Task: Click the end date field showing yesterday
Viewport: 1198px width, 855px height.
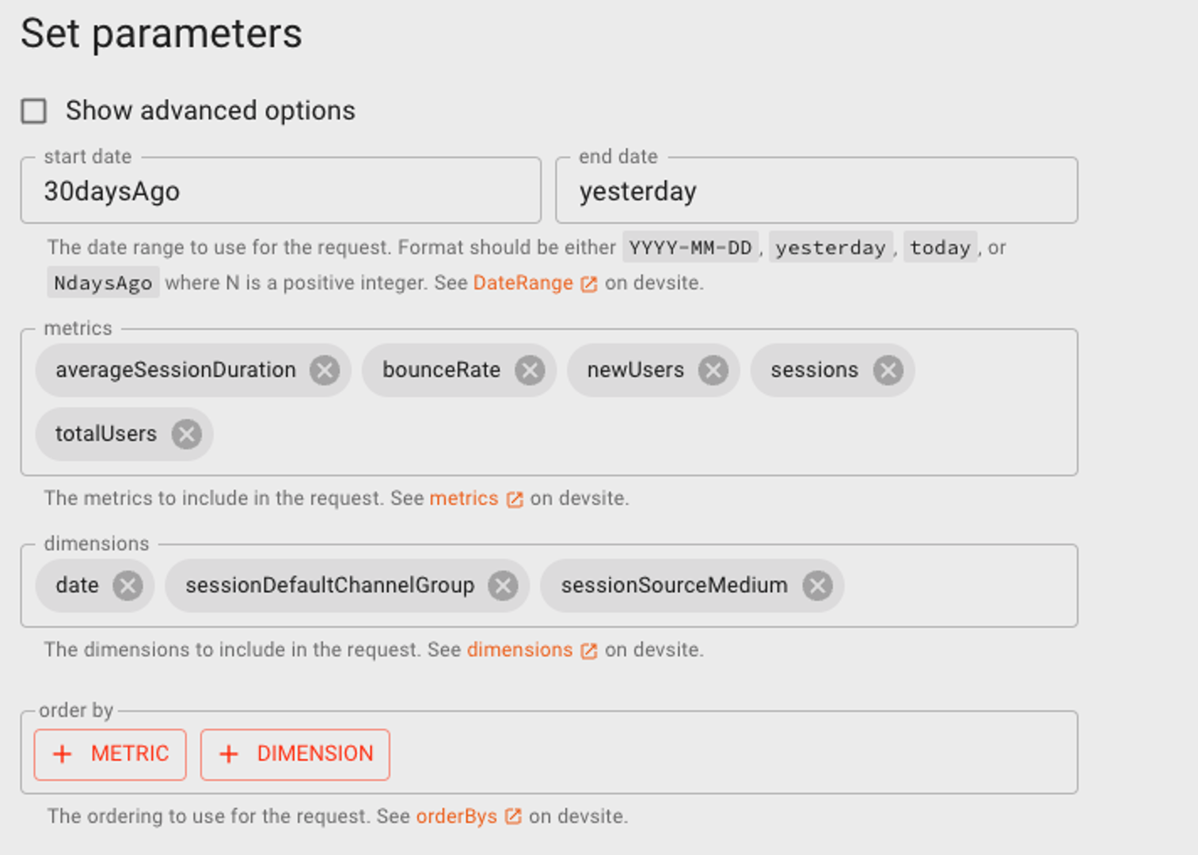Action: click(x=816, y=191)
